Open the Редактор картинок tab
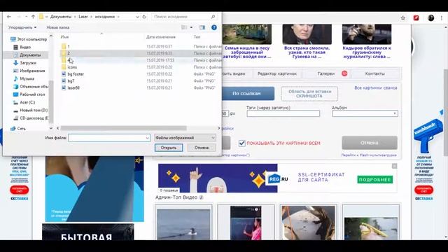448x252 pixels. (x=277, y=73)
